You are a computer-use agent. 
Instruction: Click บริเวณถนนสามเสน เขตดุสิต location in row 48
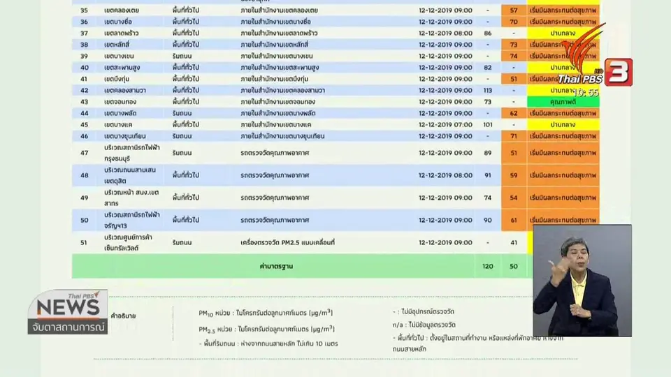coord(130,175)
